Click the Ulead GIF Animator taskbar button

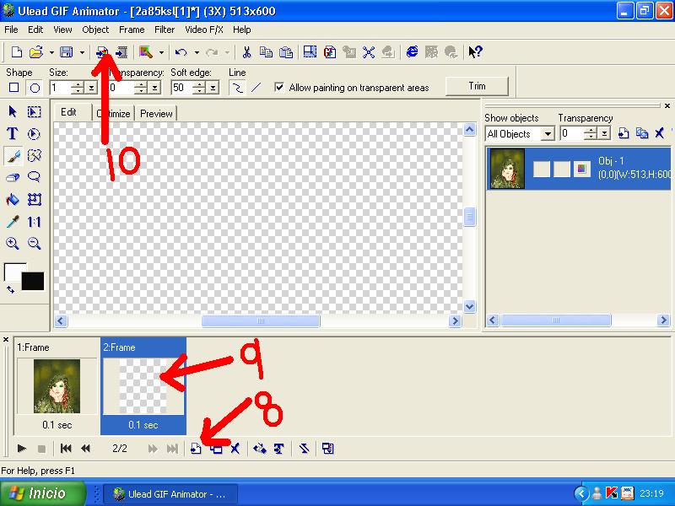[172, 494]
